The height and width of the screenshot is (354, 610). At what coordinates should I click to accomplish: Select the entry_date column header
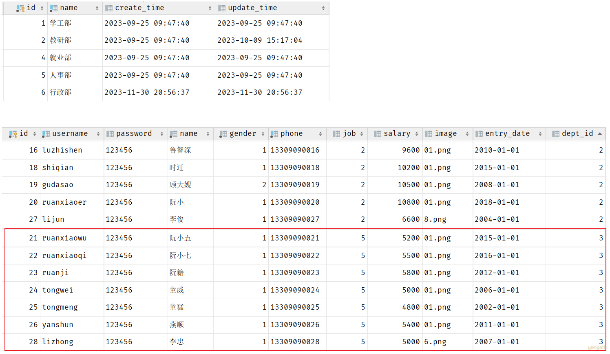[x=509, y=134]
